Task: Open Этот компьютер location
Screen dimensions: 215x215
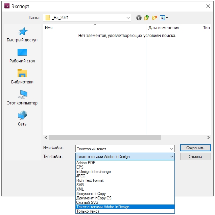Action: [x=22, y=98]
